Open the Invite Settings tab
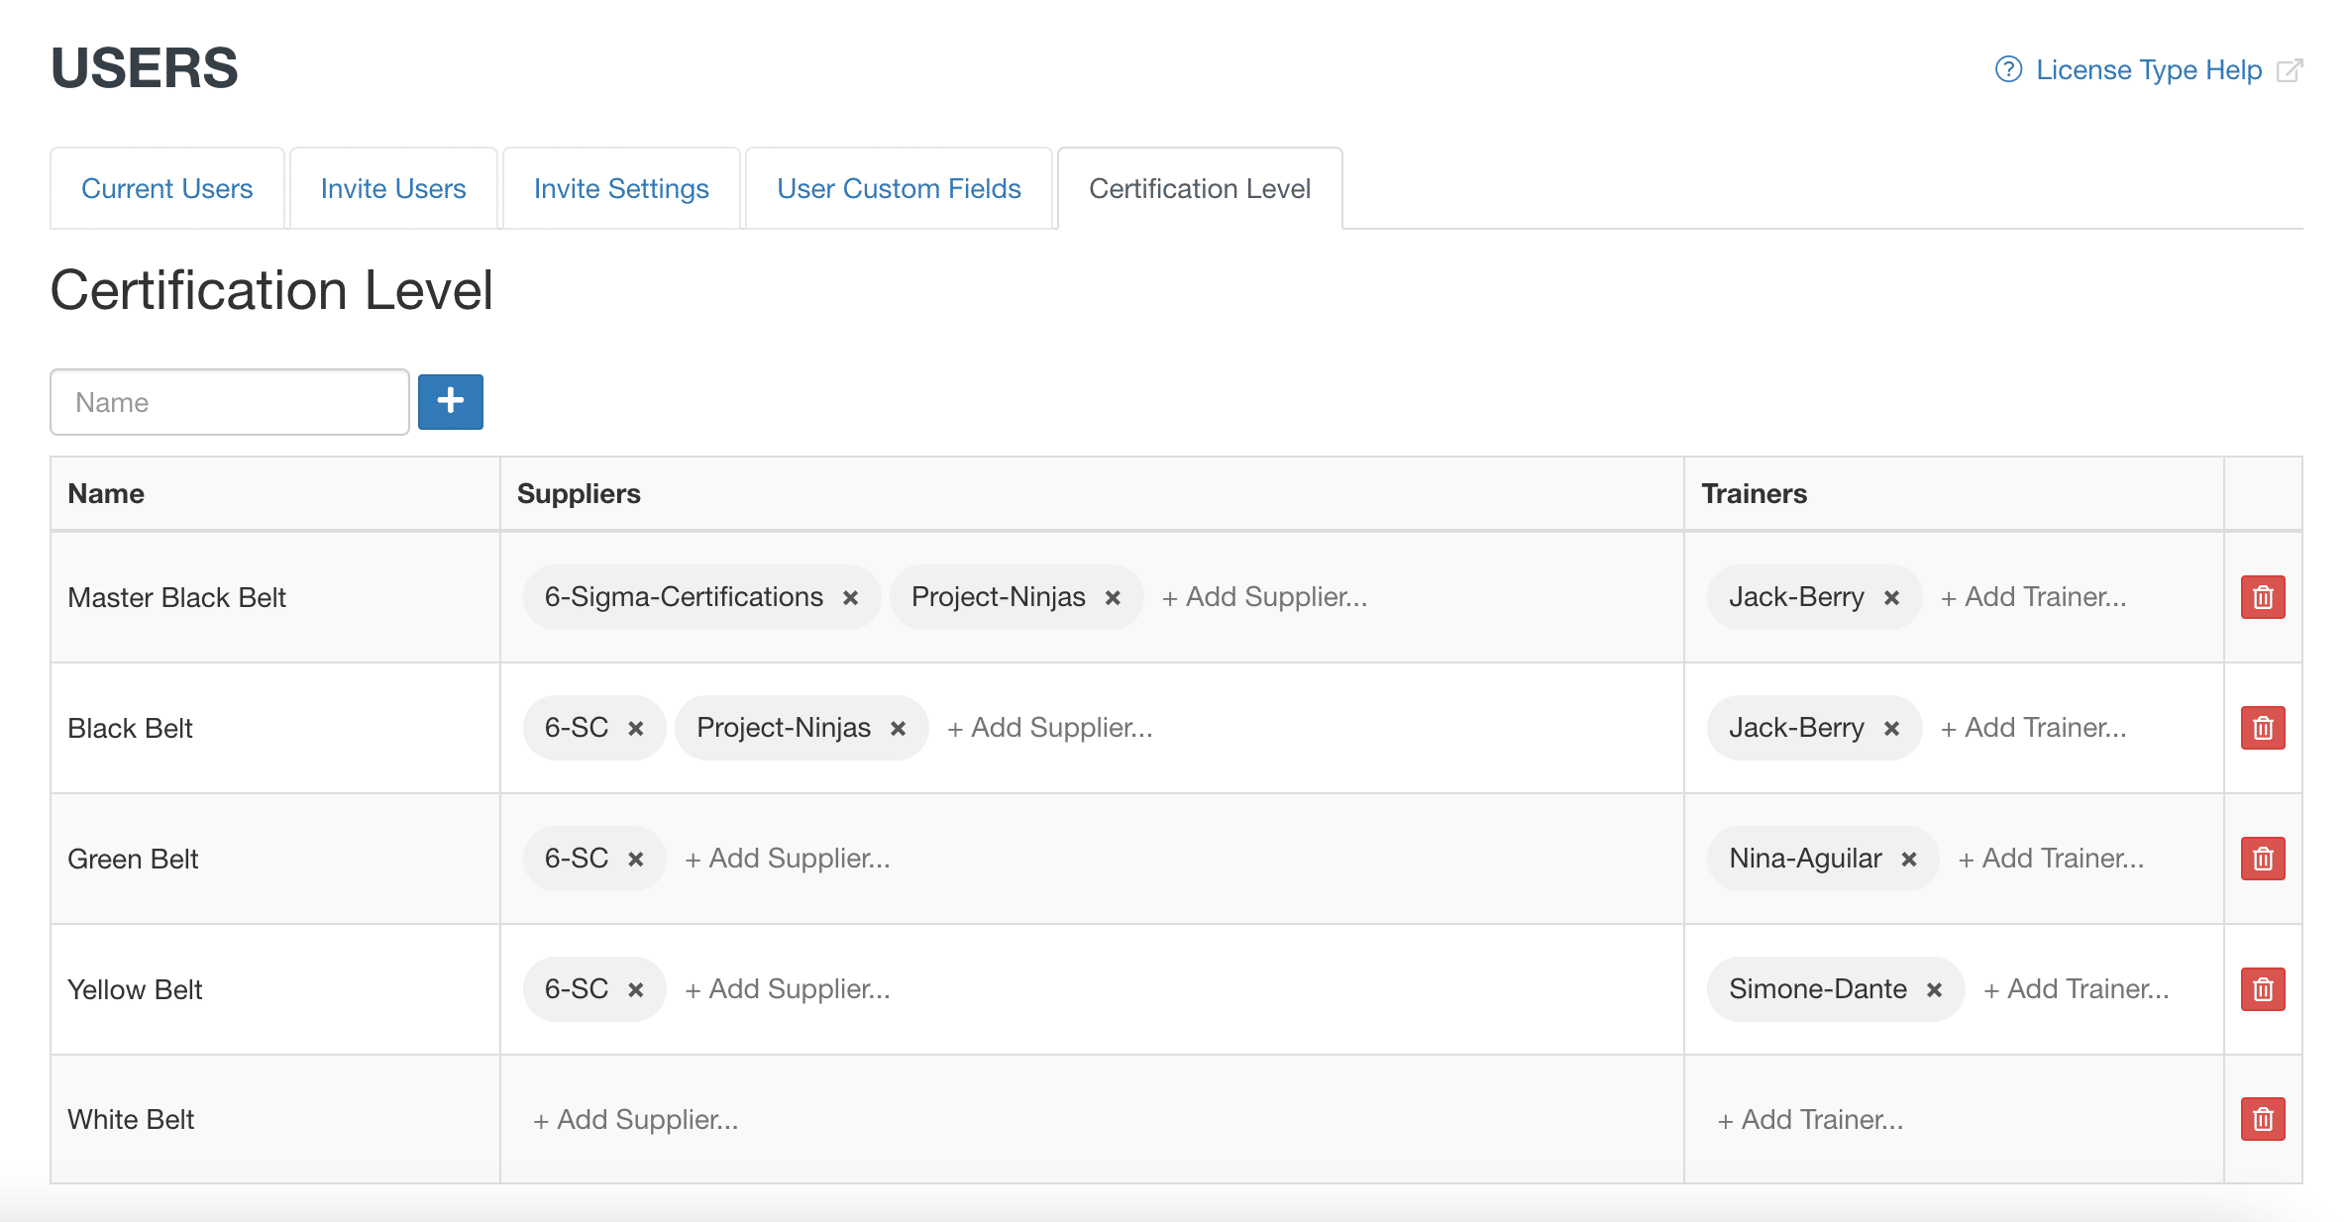The image size is (2350, 1222). coord(621,188)
